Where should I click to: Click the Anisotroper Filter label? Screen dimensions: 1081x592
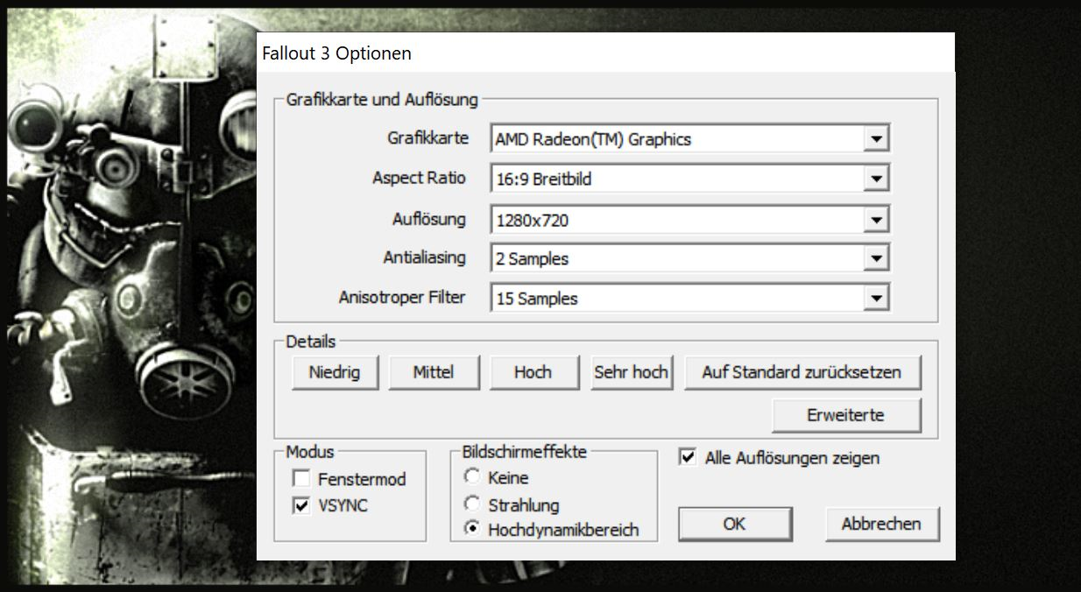pyautogui.click(x=402, y=297)
